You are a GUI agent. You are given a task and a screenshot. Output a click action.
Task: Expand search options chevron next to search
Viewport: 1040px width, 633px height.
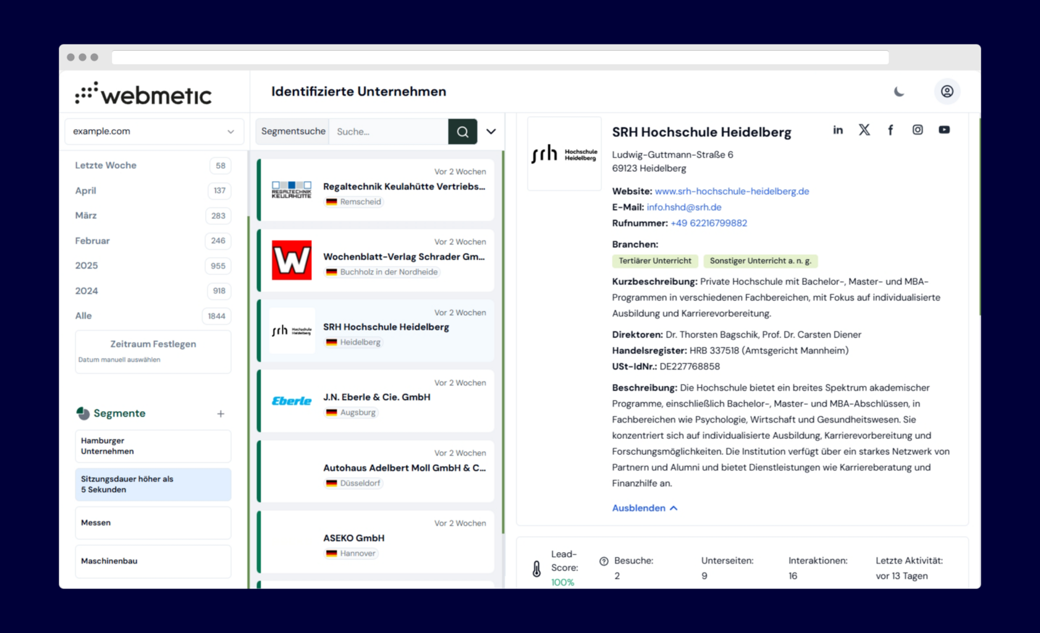[x=491, y=132]
